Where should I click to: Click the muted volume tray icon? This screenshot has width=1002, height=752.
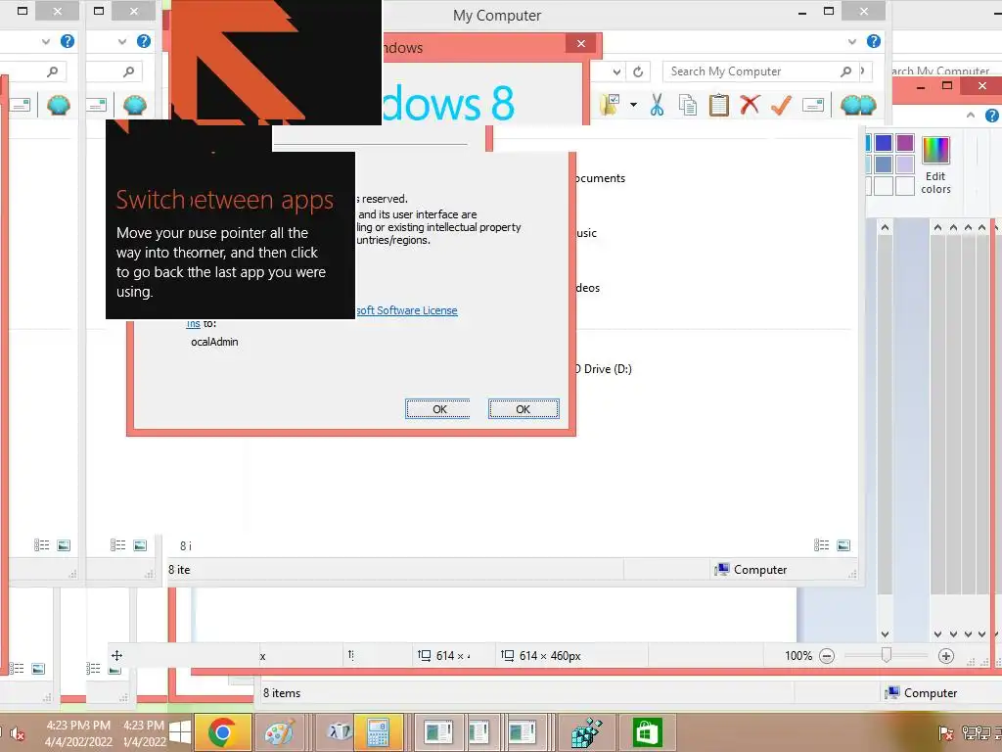coord(18,734)
